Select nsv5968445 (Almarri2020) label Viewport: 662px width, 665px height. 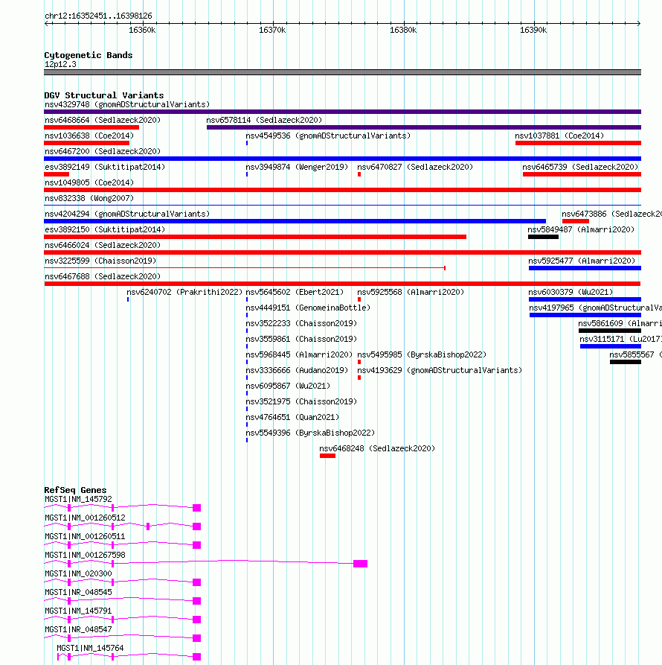[299, 354]
